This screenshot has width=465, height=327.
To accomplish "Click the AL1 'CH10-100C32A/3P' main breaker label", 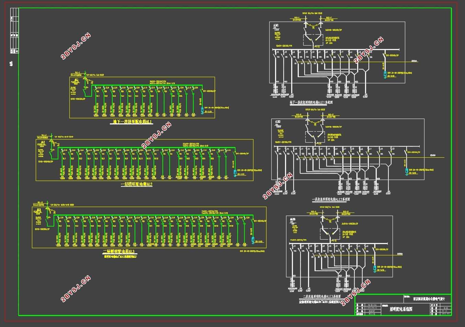I will 78,99.
